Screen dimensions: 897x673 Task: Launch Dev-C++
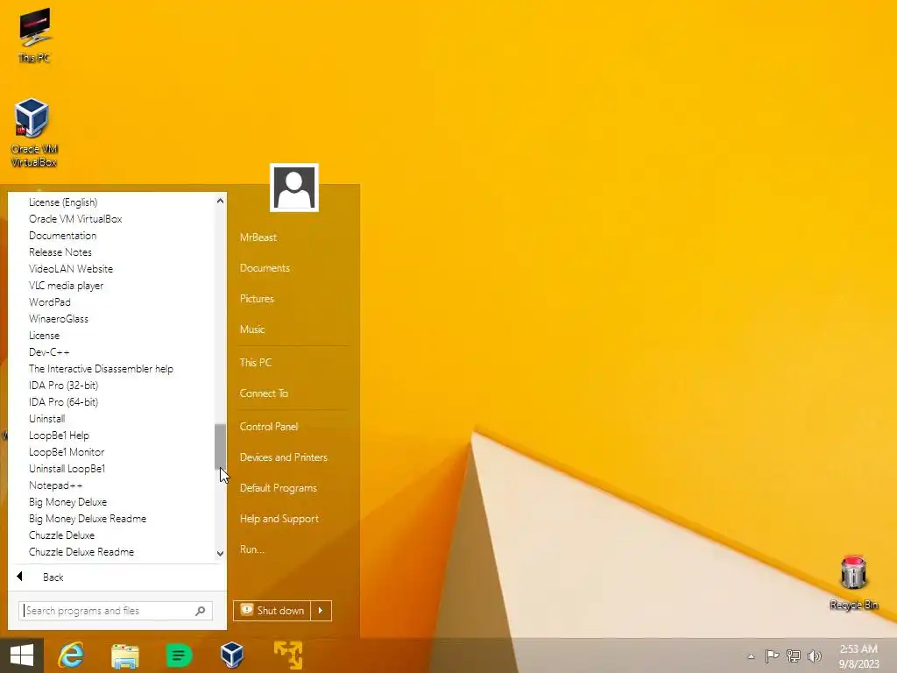(49, 352)
